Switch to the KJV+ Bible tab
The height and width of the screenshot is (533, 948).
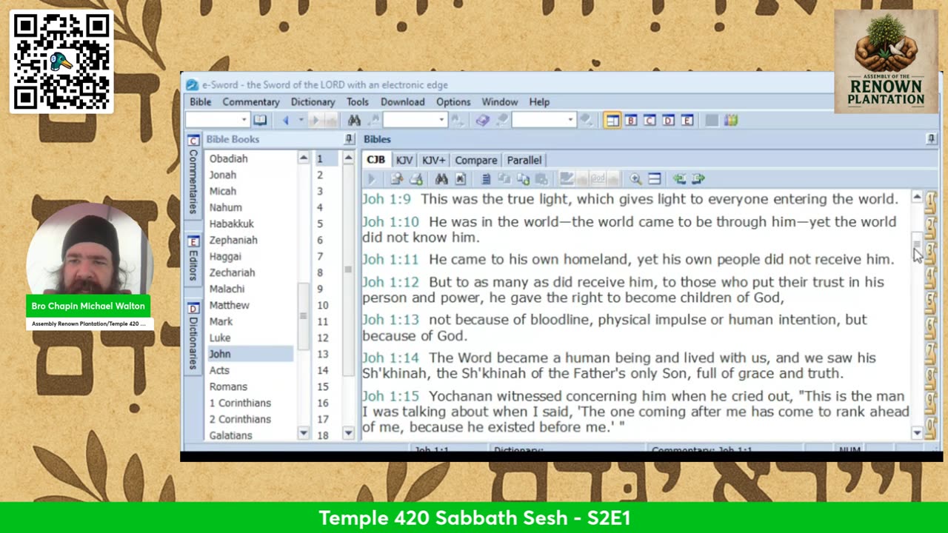433,160
